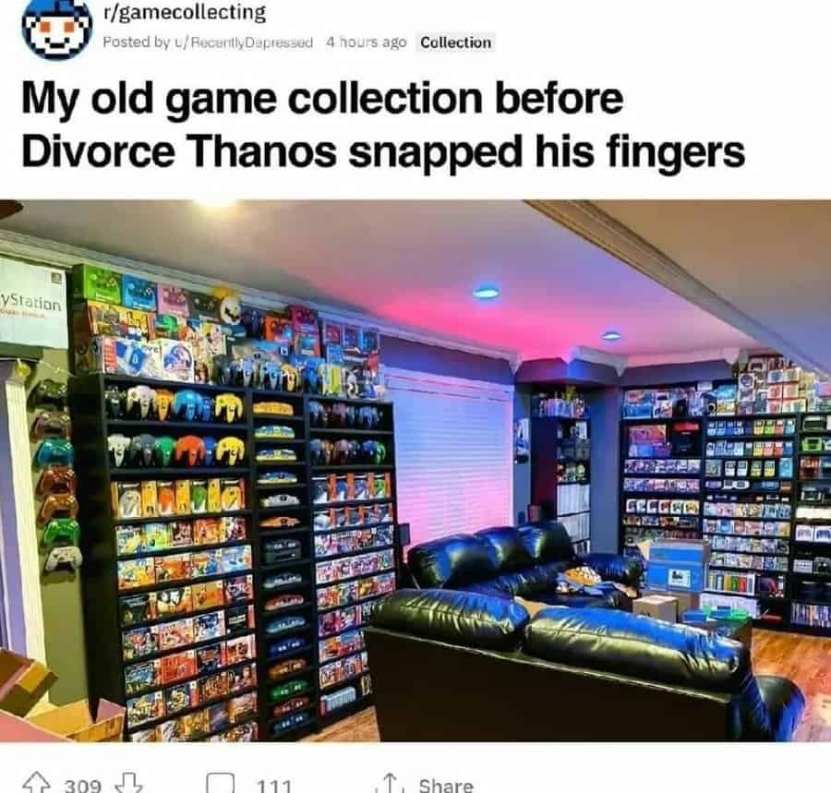Click the '4 hours ago' timestamp

pyautogui.click(x=366, y=42)
